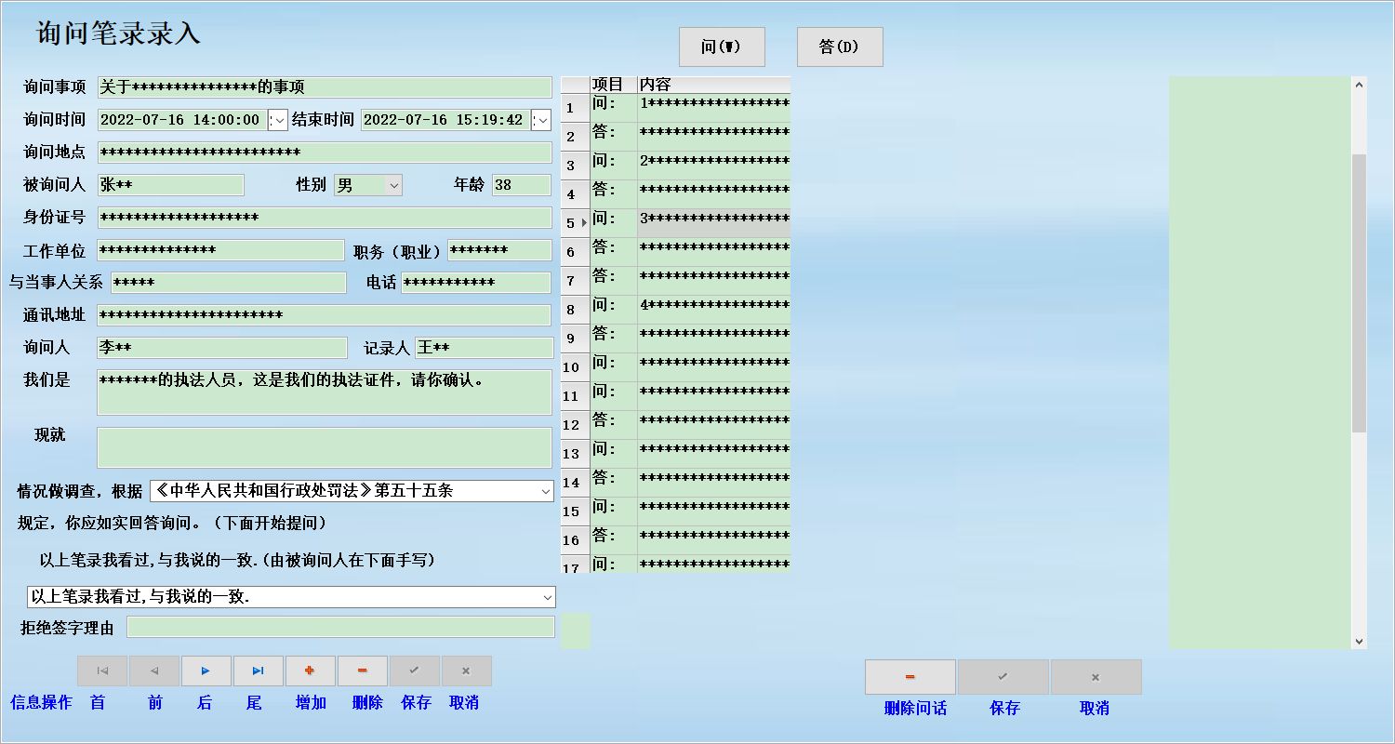
Task: Click row 1 content cell starting with 1***
Action: [713, 108]
